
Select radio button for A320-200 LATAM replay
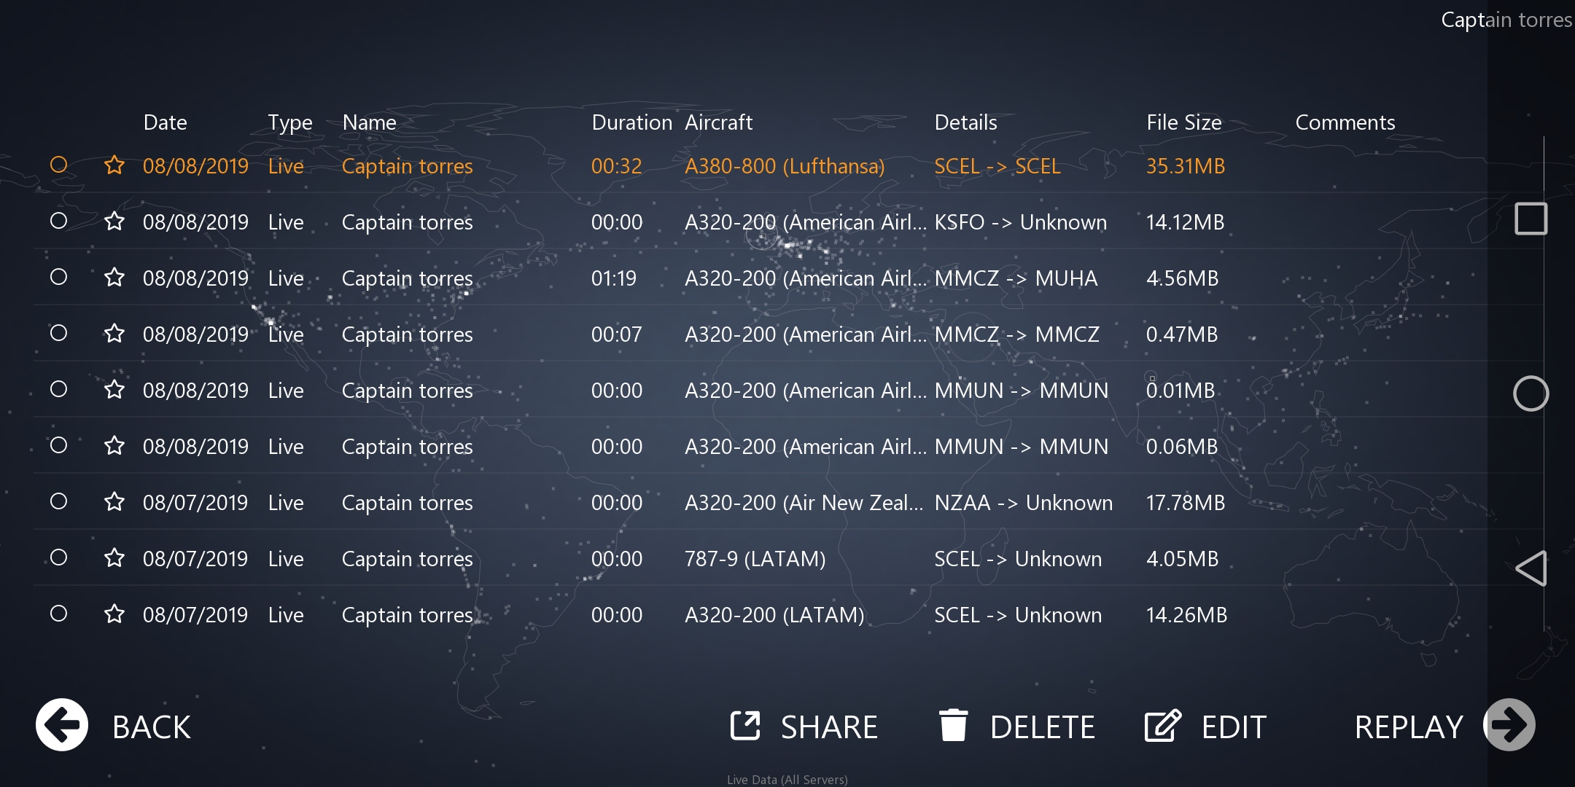point(59,614)
